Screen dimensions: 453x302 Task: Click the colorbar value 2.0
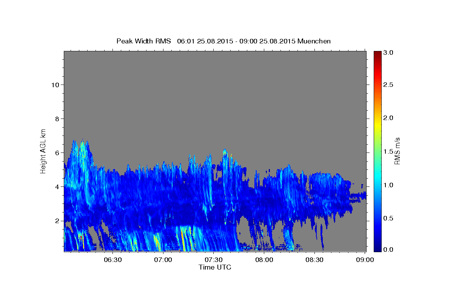[x=388, y=118]
